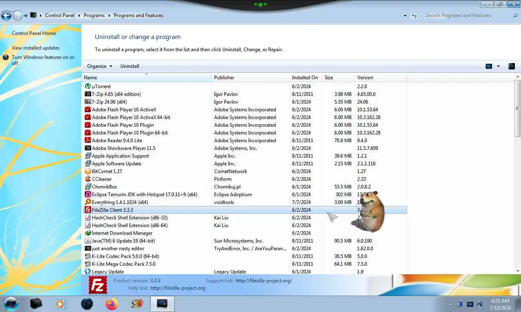Open Control Panel Home link
This screenshot has height=312, width=521.
pyautogui.click(x=34, y=33)
